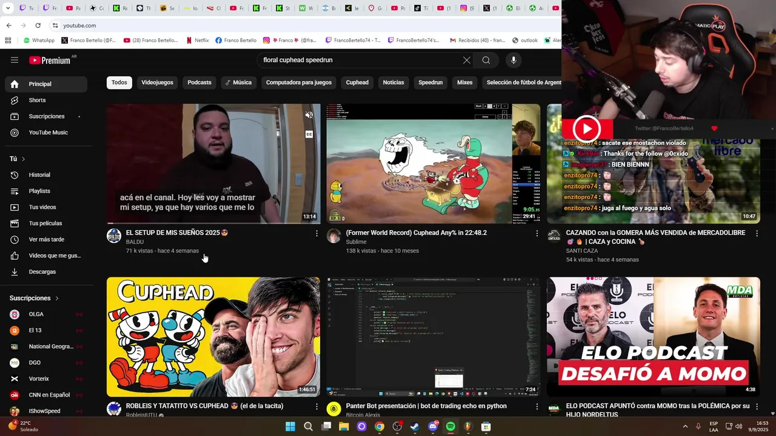Open Panter Bot presentación video thumbnail
Screen dimensions: 776x436
433,337
